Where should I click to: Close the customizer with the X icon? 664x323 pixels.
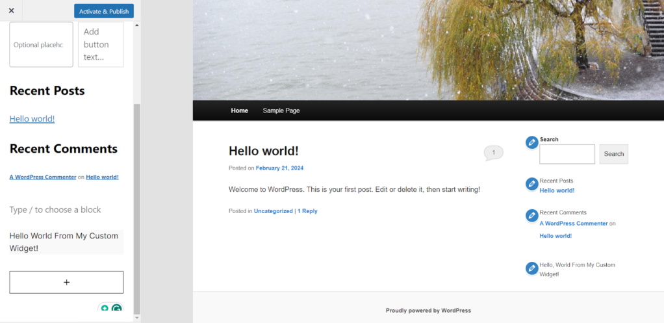tap(12, 10)
